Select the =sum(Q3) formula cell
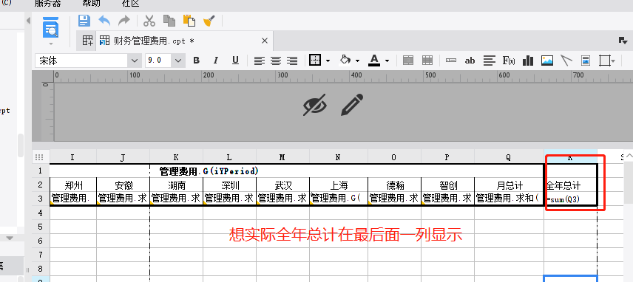The height and width of the screenshot is (282, 633). point(570,199)
